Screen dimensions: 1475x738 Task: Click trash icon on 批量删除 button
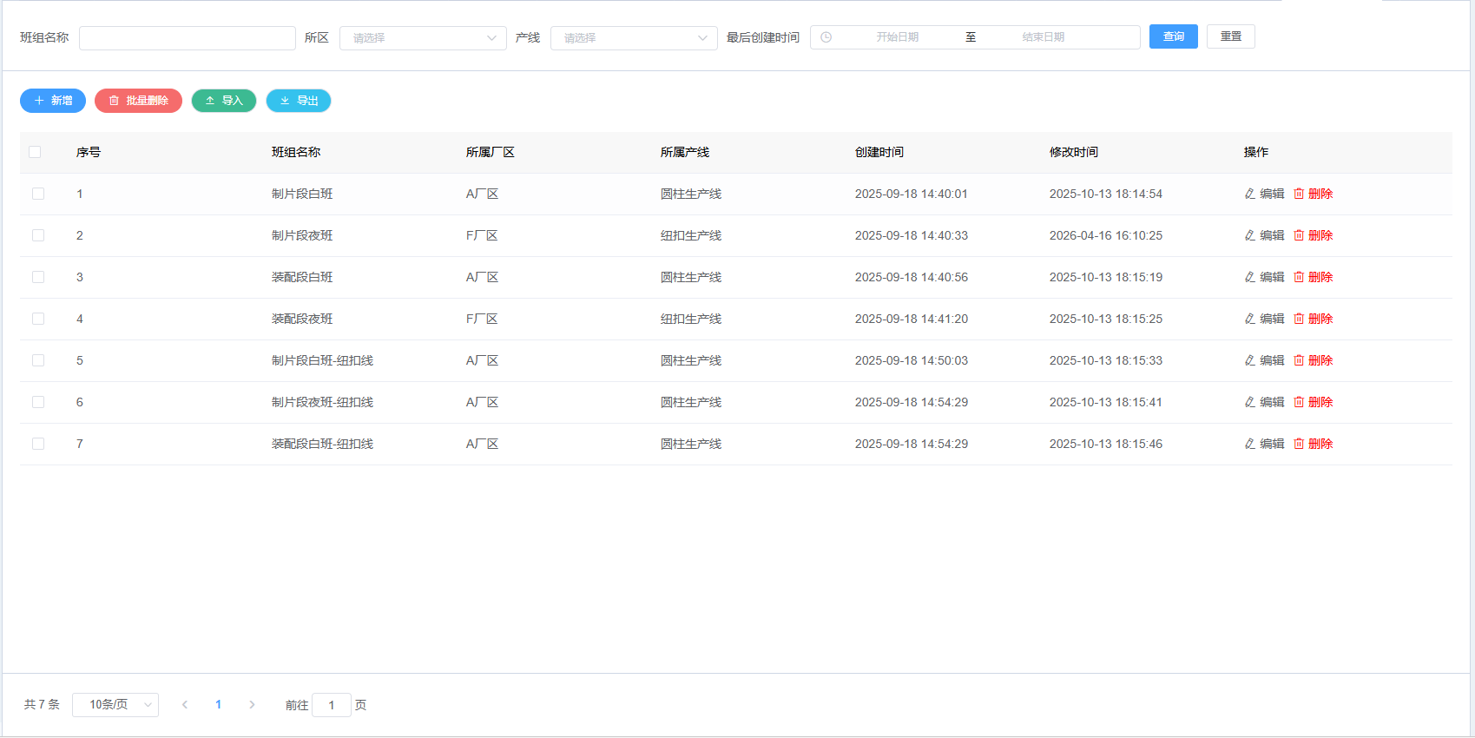(114, 101)
